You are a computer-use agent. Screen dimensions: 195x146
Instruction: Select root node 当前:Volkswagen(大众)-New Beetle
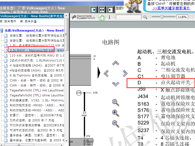[x=34, y=30]
